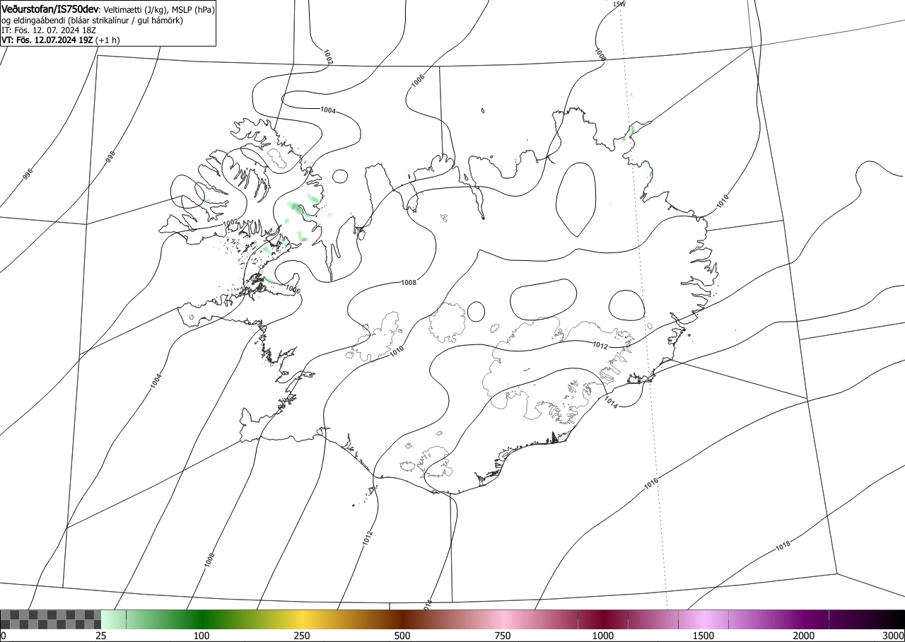Click the 25 value on colorbar
905x642 pixels.
click(101, 636)
